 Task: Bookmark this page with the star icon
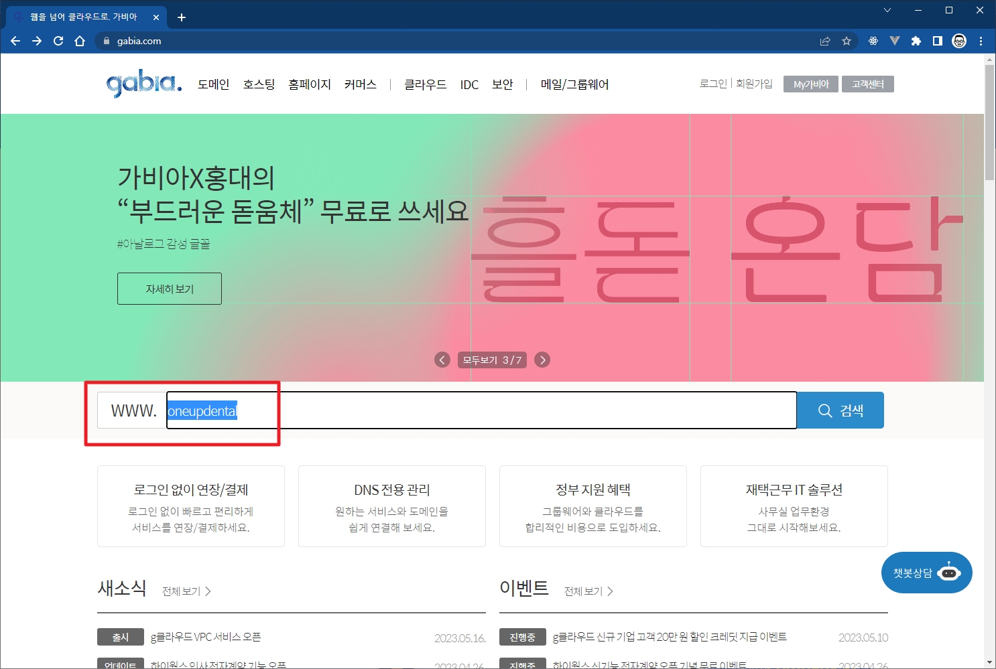pyautogui.click(x=847, y=41)
